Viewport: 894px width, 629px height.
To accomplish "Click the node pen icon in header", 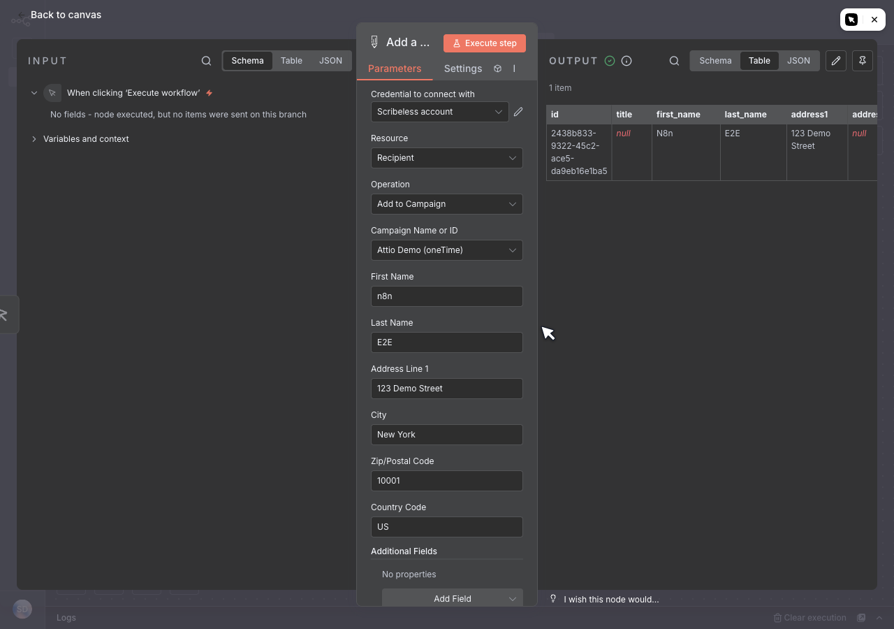I will [374, 42].
